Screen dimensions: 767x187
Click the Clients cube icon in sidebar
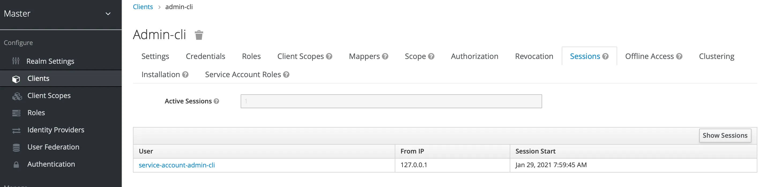[16, 79]
